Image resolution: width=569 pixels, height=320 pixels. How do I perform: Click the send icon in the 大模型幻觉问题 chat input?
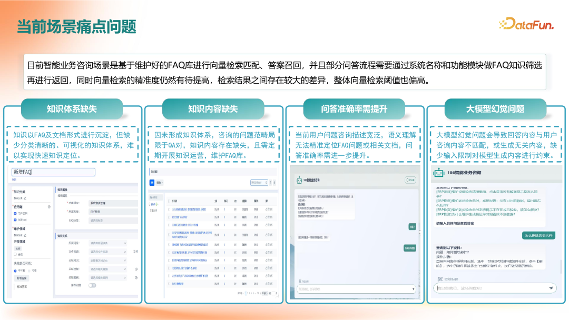[x=551, y=288]
